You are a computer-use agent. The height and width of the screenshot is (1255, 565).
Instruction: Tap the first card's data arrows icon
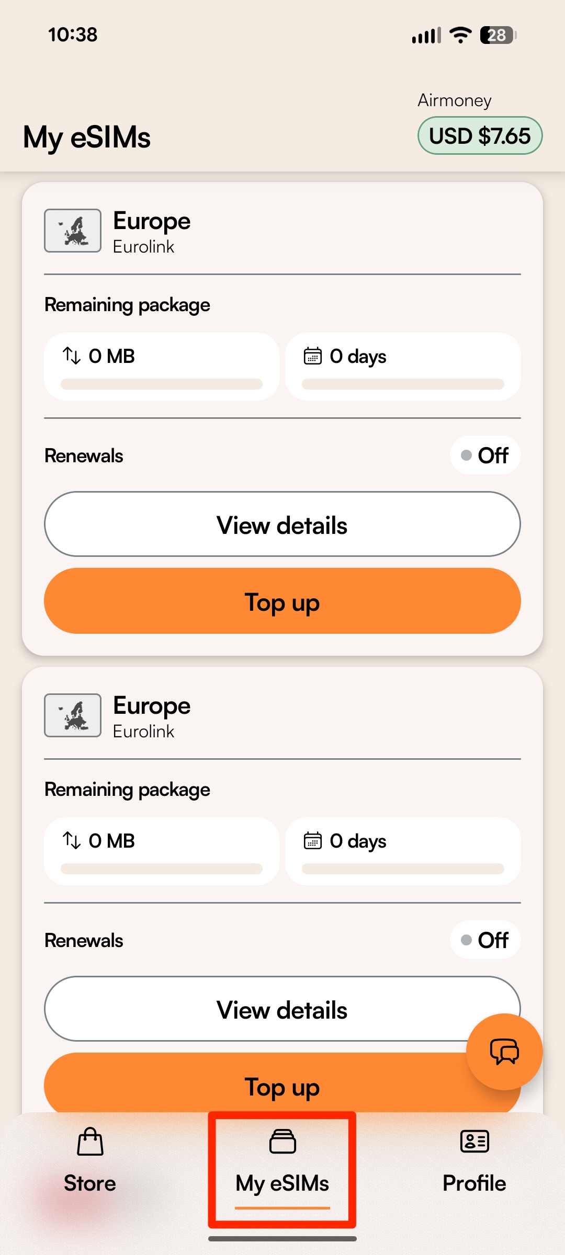point(72,356)
